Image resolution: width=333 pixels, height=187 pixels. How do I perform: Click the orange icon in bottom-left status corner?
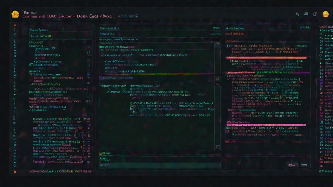(x=15, y=172)
